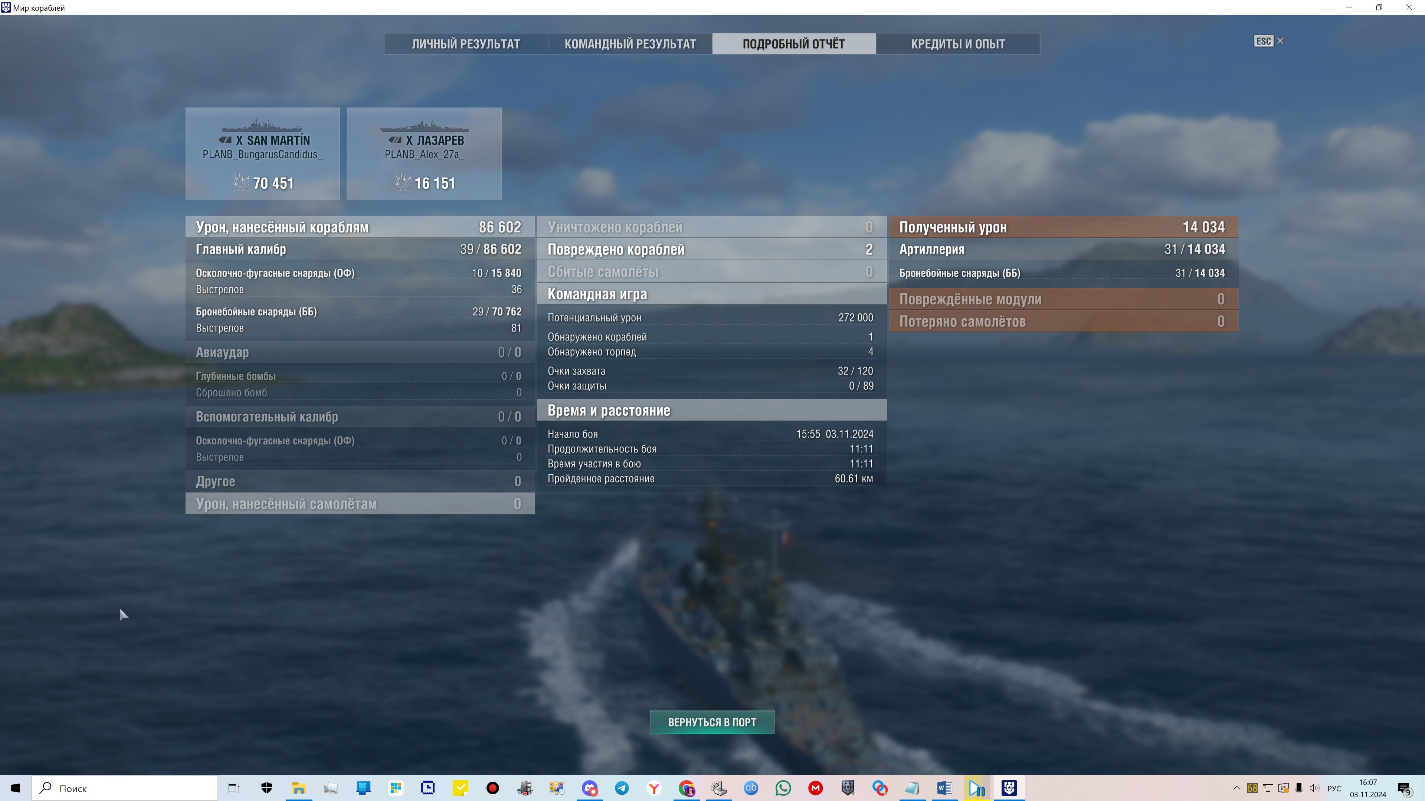The width and height of the screenshot is (1425, 801).
Task: Click the 'Полученный урон' header
Action: pyautogui.click(x=1063, y=227)
